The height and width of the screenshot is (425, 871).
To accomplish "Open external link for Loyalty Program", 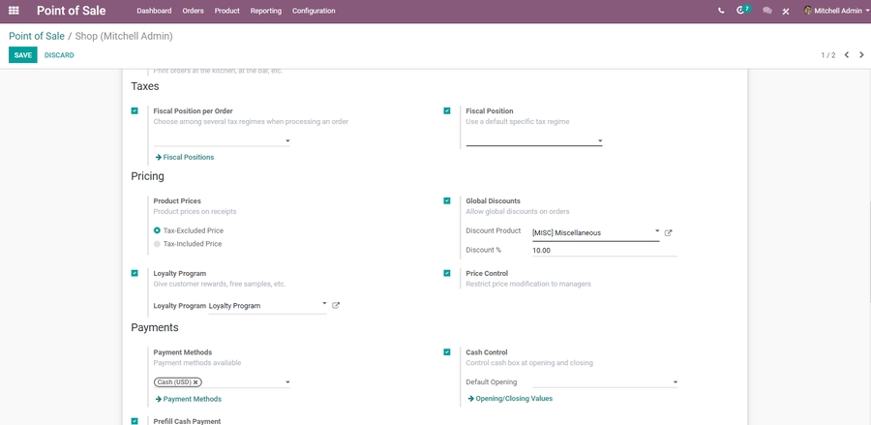I will 336,306.
